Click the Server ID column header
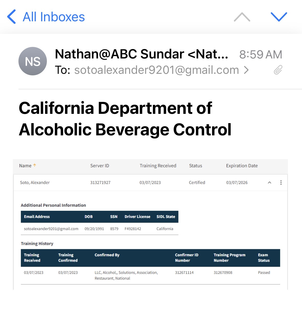The image size is (302, 322). (100, 166)
